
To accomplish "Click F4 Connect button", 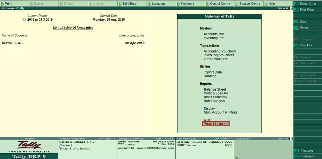I will (x=308, y=57).
